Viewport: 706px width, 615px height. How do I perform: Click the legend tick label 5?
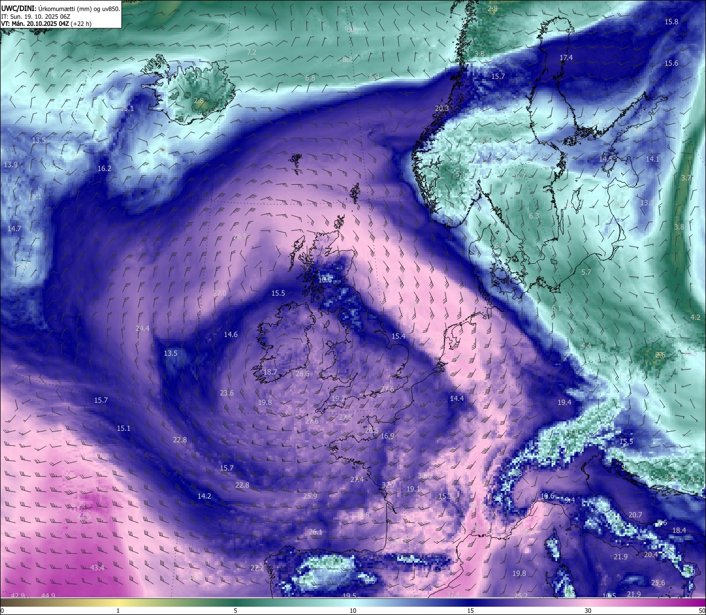[x=236, y=611]
